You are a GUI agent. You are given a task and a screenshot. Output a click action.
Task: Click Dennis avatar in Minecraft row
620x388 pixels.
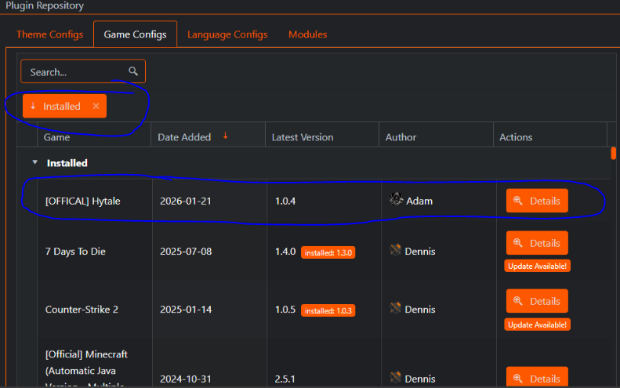[x=396, y=378]
